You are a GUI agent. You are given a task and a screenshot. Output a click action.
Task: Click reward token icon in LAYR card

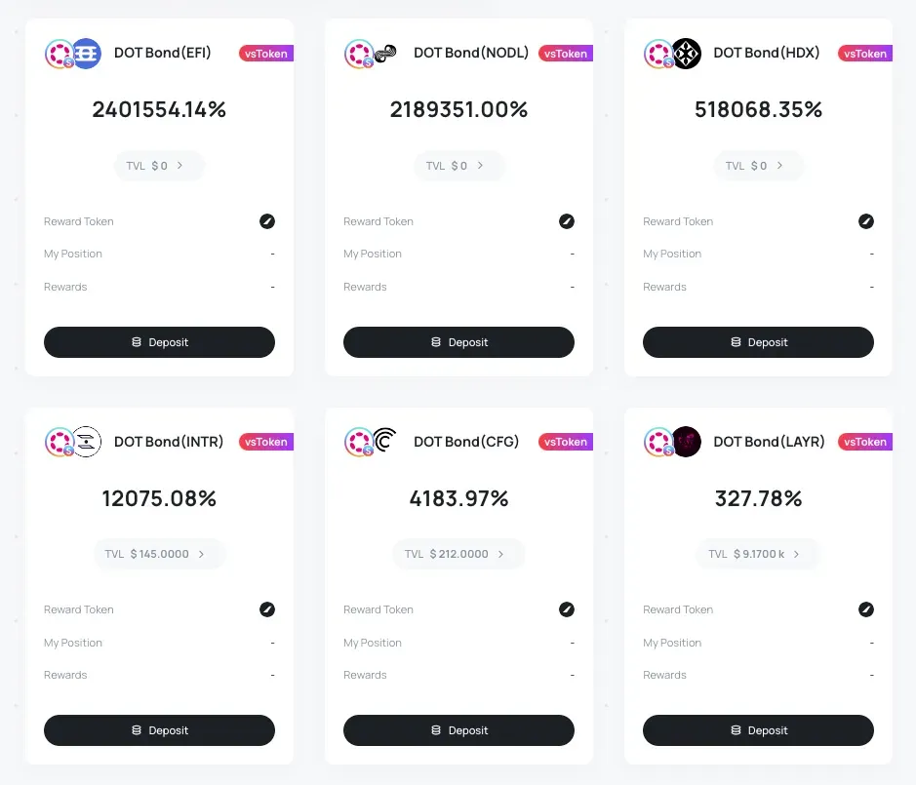click(x=865, y=609)
